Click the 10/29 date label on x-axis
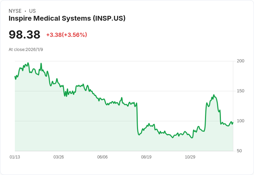254x175 pixels. (190, 157)
